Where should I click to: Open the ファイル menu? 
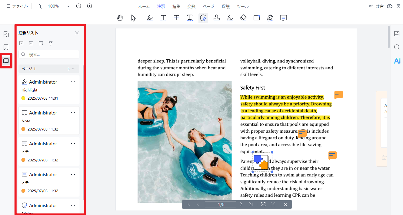point(17,6)
